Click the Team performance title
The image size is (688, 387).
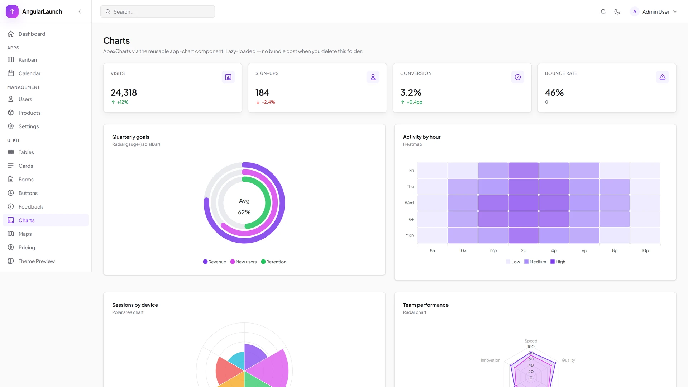click(x=426, y=305)
